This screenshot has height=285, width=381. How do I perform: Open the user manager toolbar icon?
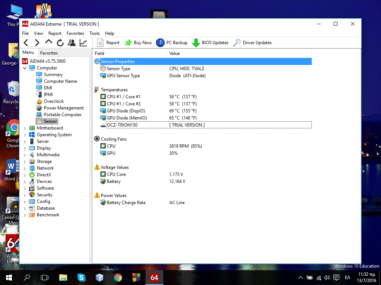pyautogui.click(x=71, y=43)
